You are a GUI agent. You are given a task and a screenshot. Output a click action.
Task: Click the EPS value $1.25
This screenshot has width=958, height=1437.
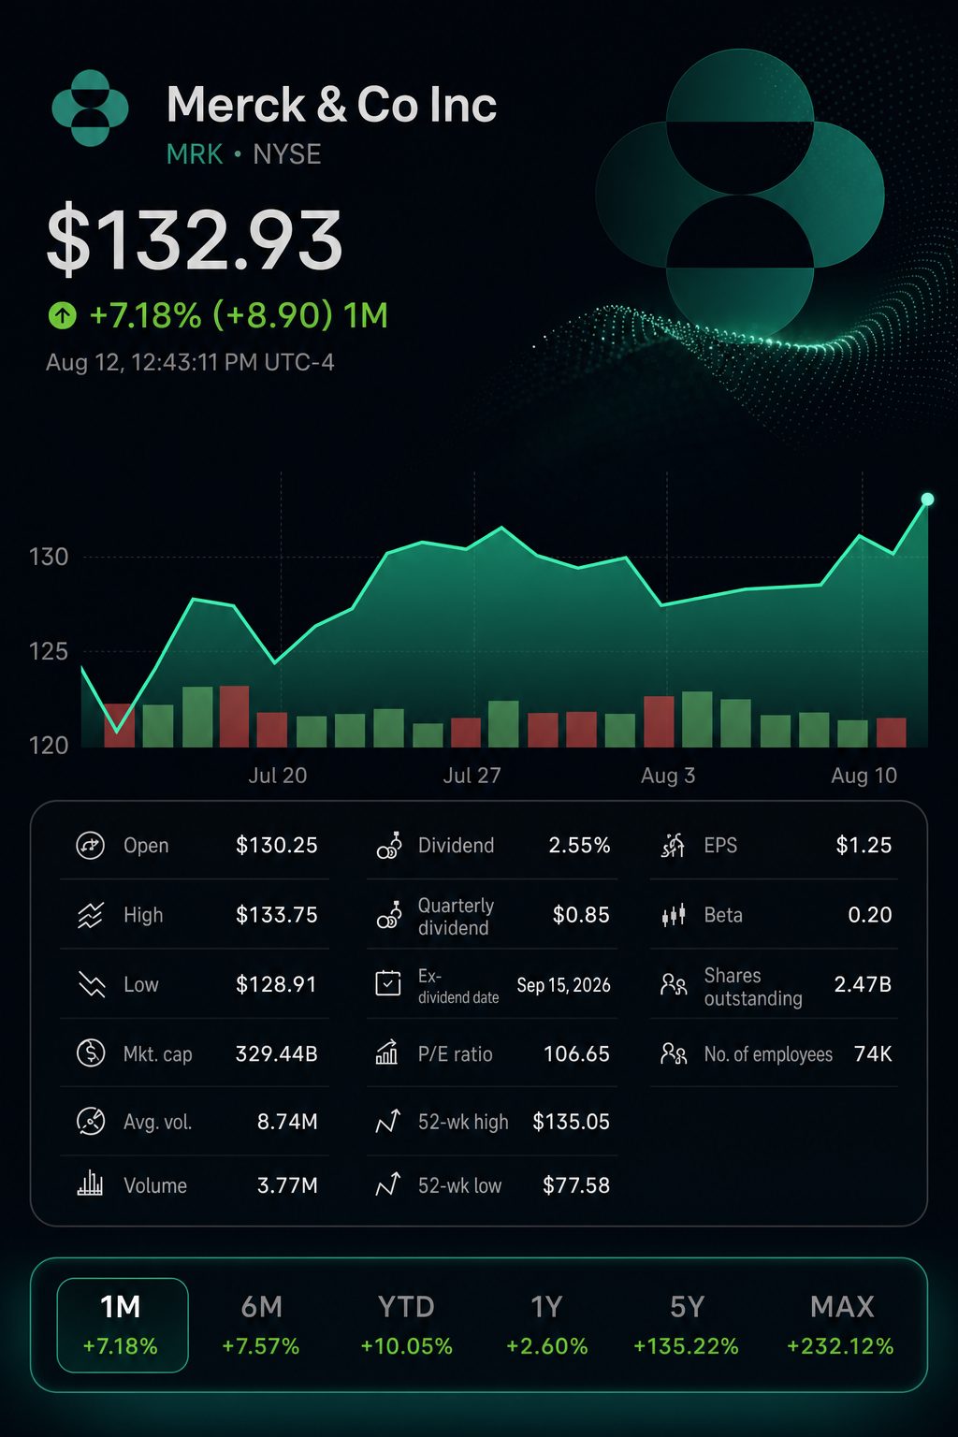click(864, 845)
